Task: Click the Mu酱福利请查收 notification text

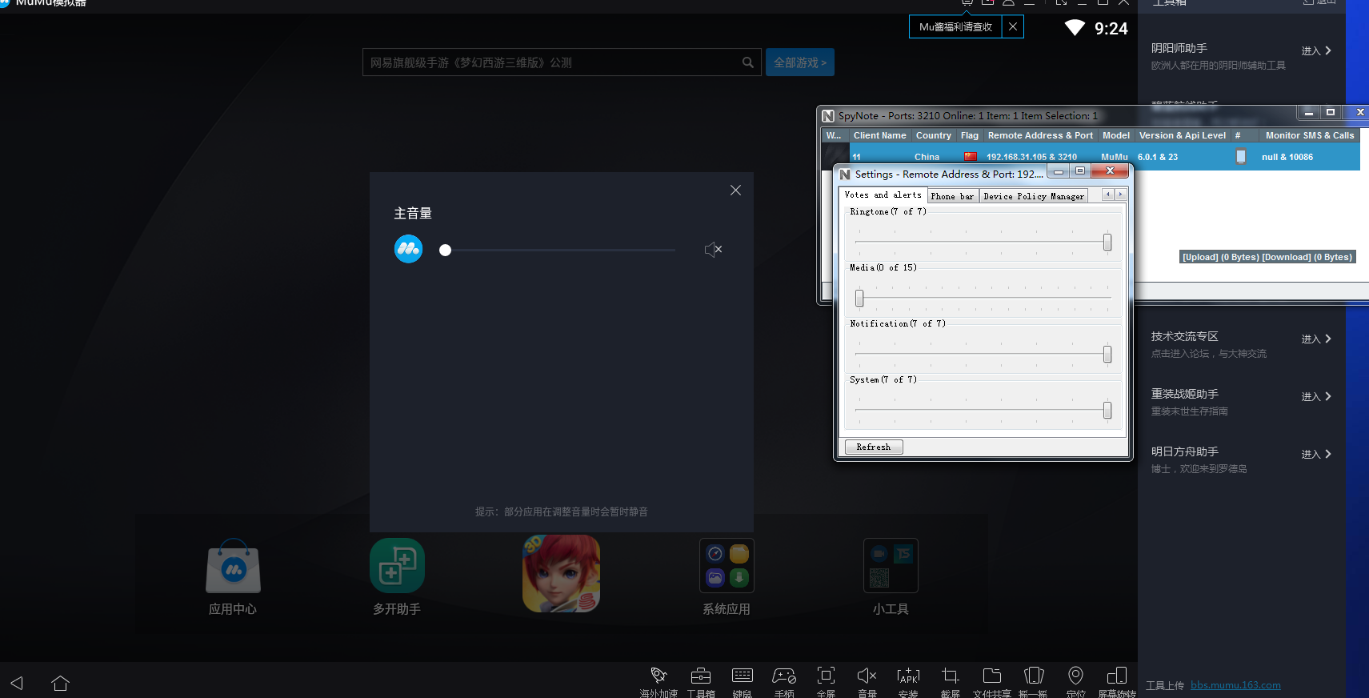Action: click(955, 26)
